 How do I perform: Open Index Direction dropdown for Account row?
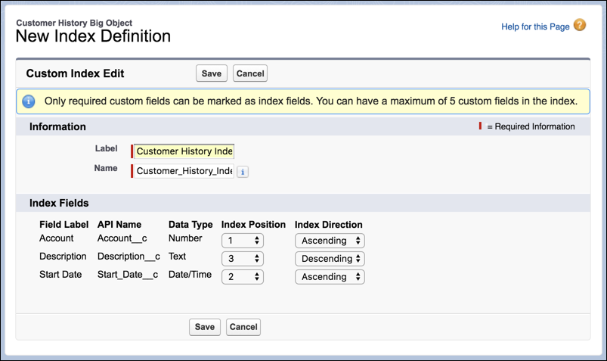coord(330,241)
